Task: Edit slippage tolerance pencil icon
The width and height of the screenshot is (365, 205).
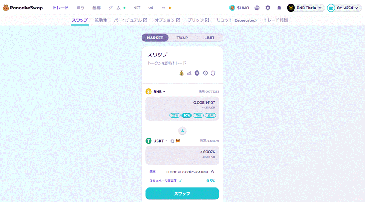Action: tap(181, 181)
